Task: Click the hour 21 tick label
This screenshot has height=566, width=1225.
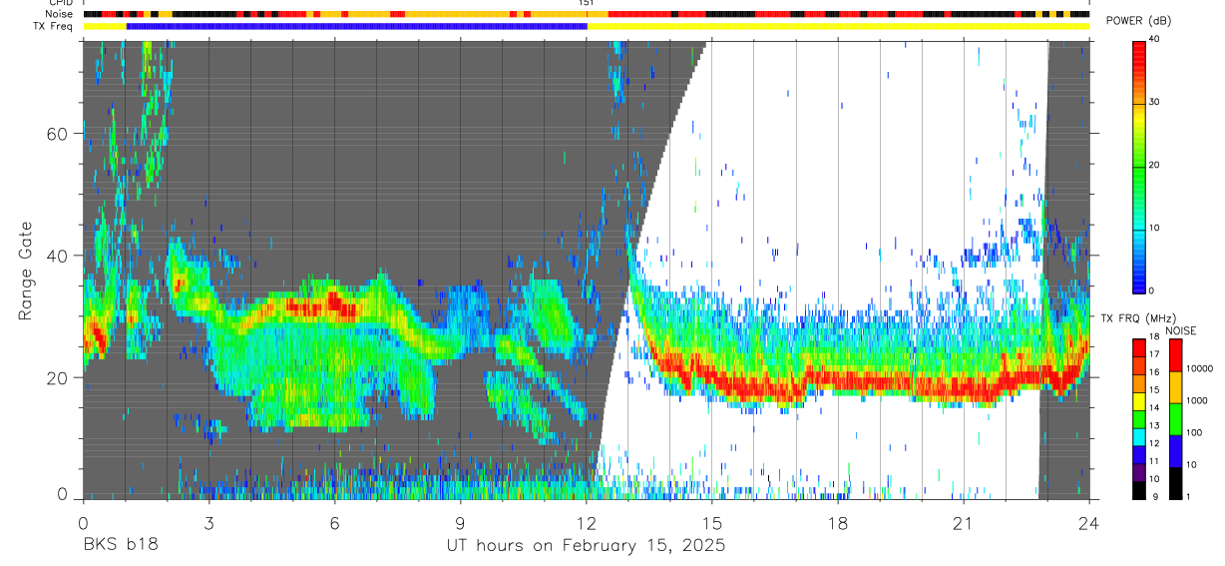Action: pos(964,522)
